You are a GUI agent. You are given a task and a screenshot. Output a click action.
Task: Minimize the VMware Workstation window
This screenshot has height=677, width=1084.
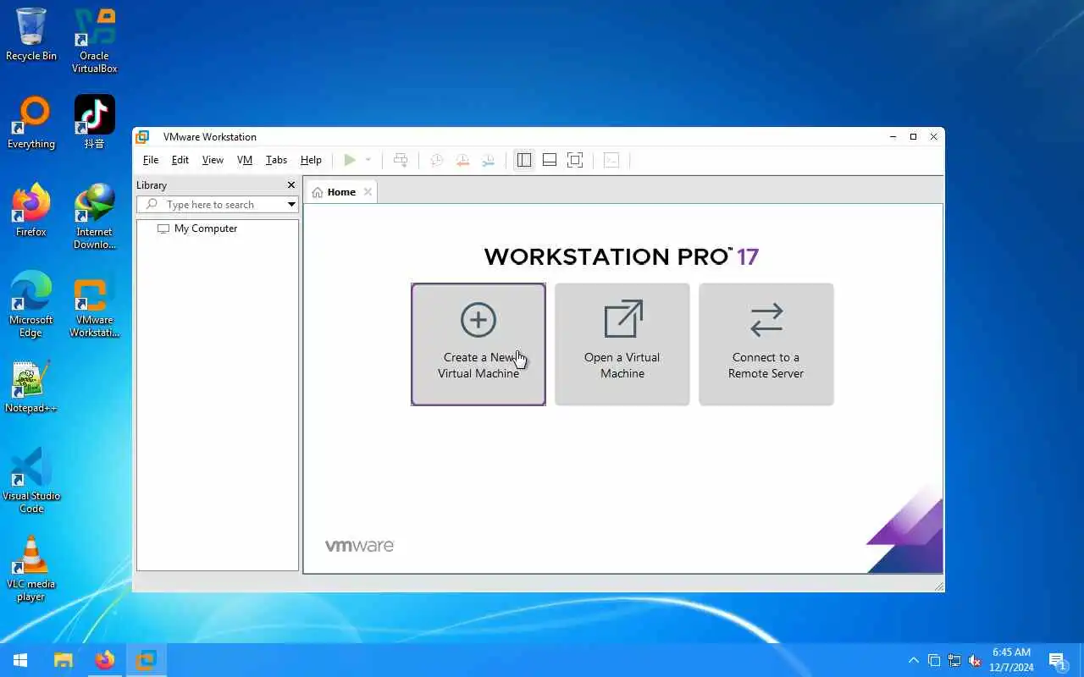[x=893, y=137]
